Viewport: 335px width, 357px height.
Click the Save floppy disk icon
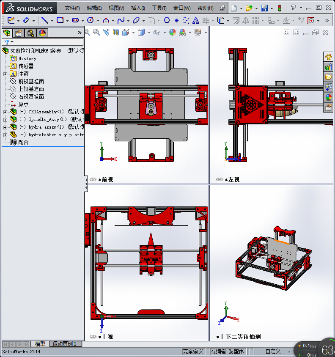(264, 8)
